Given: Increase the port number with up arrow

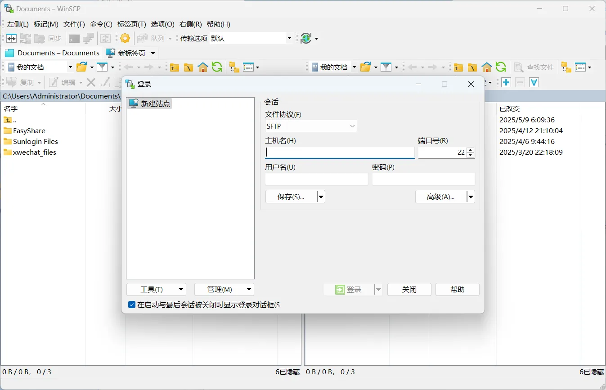Looking at the screenshot, I should (471, 150).
